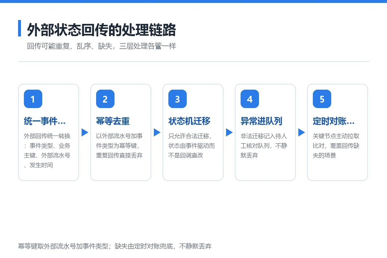Select the slide title 外部状态回传的处理链路

coord(102,30)
